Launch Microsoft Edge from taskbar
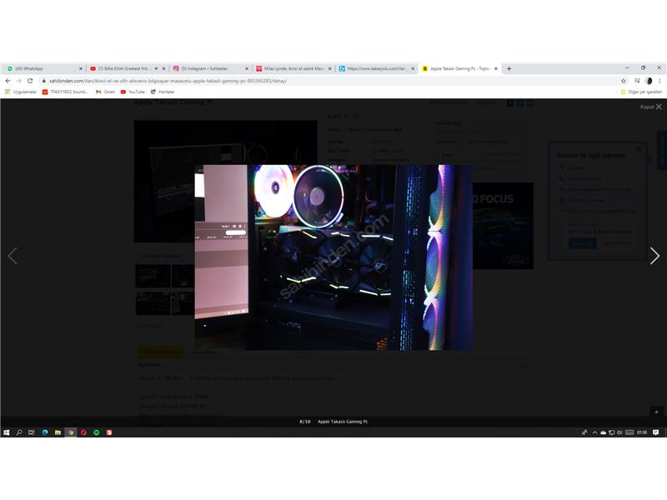The height and width of the screenshot is (500, 667). pos(45,432)
